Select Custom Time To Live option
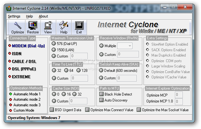The image size is (201, 129). pyautogui.click(x=60, y=78)
